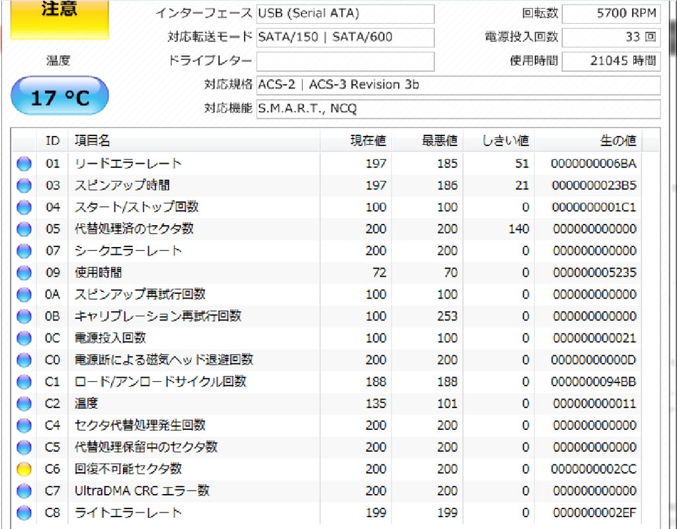Select the 使用時間 attribute name in ID 09 row
The width and height of the screenshot is (677, 529).
(x=98, y=273)
